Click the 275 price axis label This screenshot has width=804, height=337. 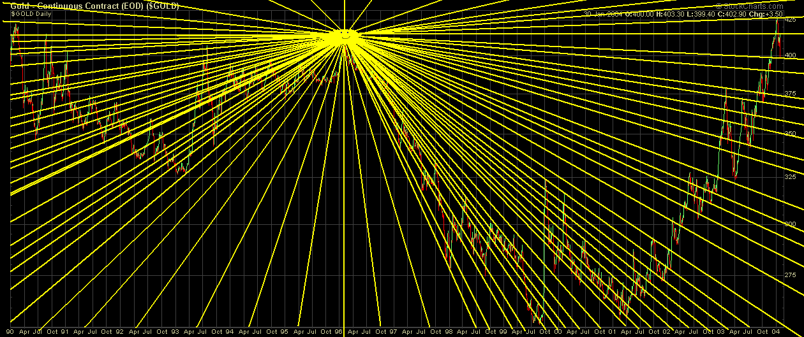(790, 275)
